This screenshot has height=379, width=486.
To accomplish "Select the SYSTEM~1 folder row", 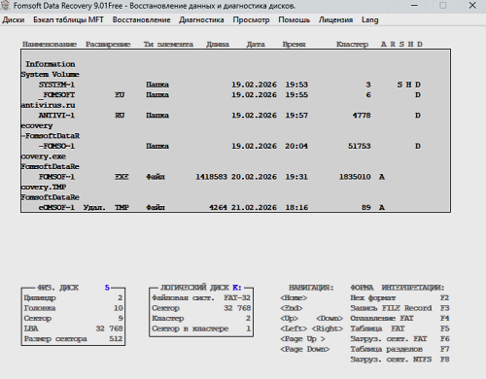I will pos(235,85).
